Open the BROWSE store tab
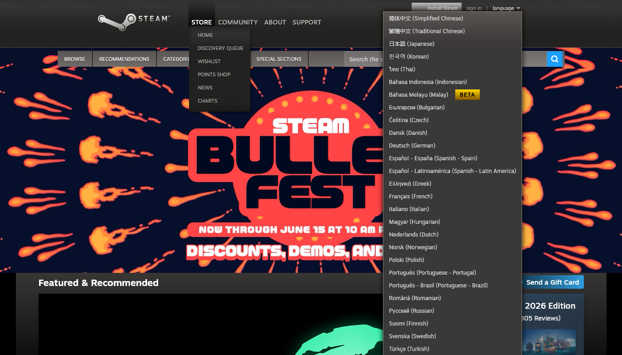This screenshot has width=622, height=355. tap(75, 59)
